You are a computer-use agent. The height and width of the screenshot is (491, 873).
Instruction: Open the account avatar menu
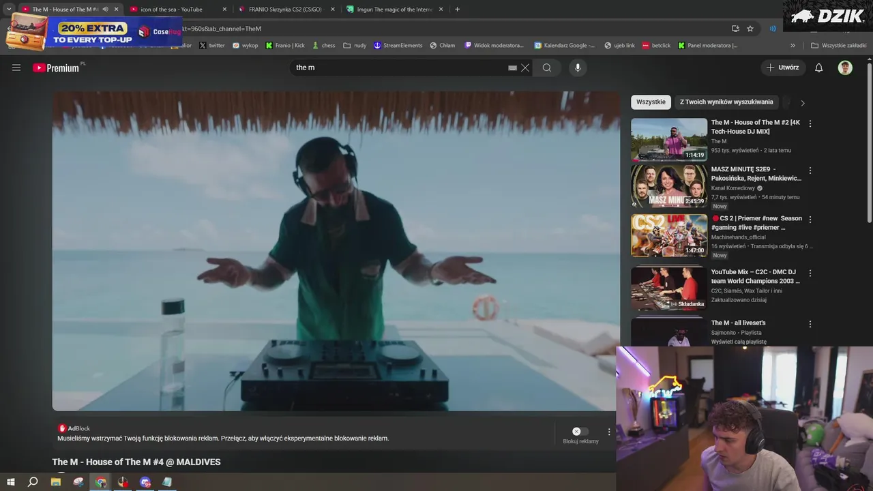click(845, 68)
